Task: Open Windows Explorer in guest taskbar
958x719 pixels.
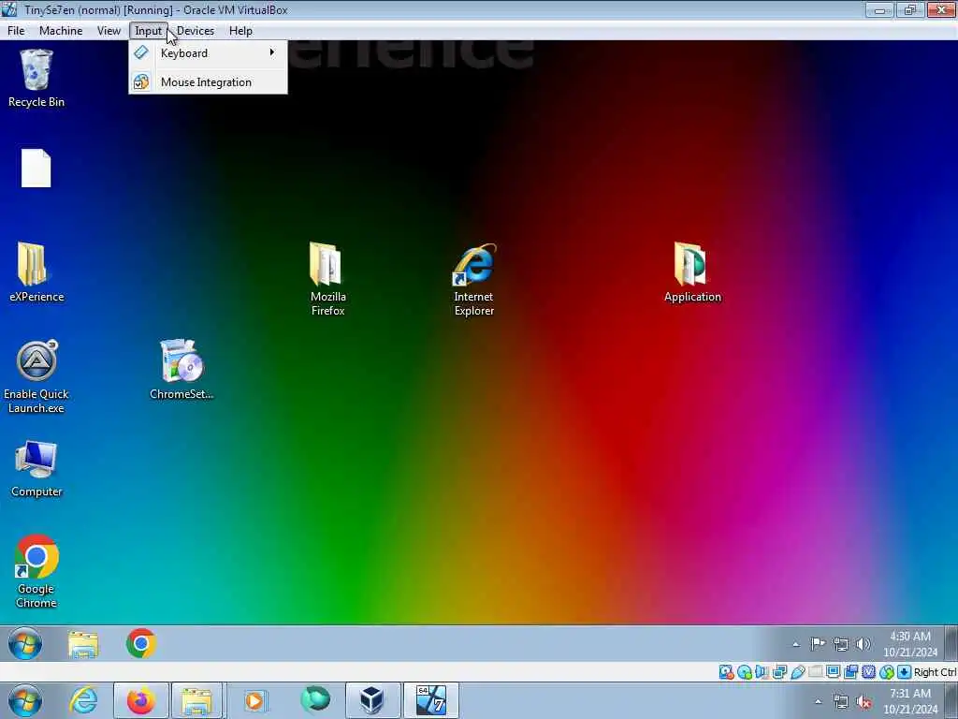Action: click(83, 644)
